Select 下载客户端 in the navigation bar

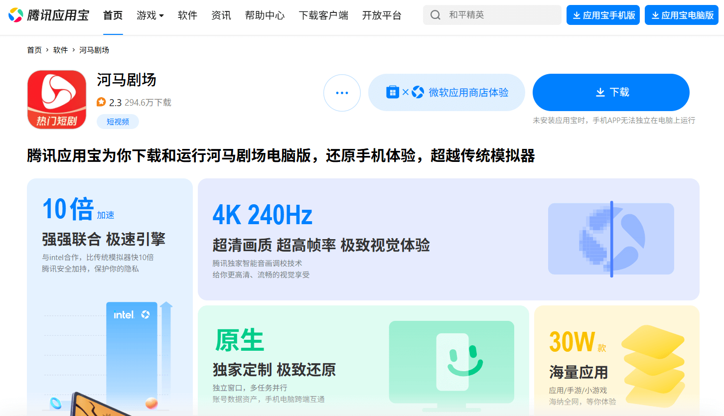(x=323, y=15)
